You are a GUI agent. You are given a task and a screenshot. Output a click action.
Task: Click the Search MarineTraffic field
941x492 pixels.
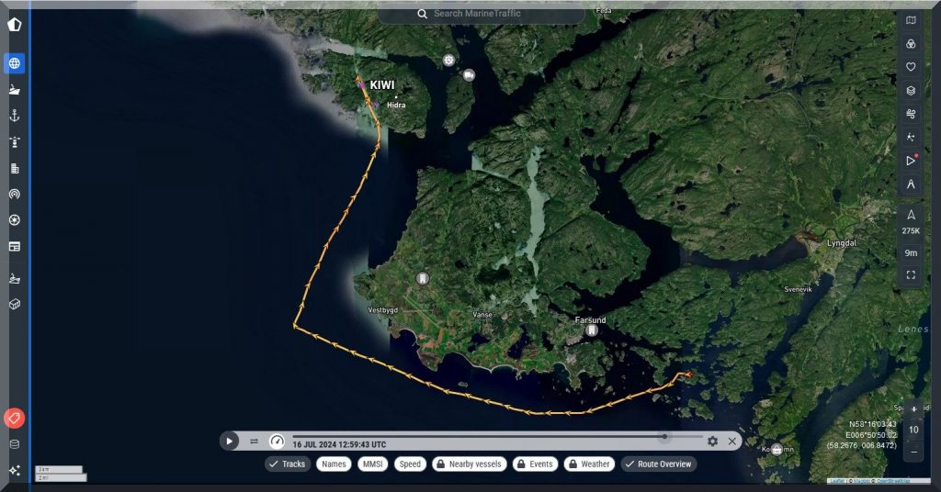pyautogui.click(x=481, y=14)
